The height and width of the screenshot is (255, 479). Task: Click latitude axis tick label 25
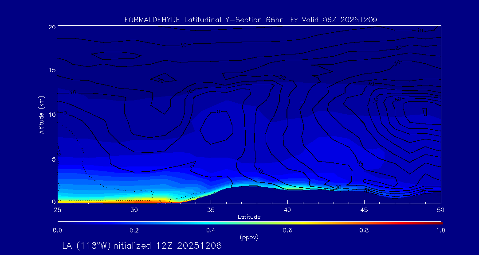pyautogui.click(x=57, y=210)
